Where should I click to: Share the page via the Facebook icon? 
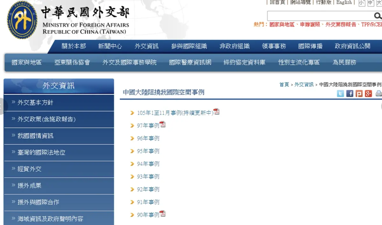pyautogui.click(x=350, y=93)
